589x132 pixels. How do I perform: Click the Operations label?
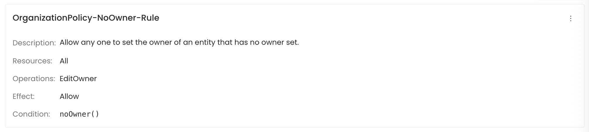34,79
